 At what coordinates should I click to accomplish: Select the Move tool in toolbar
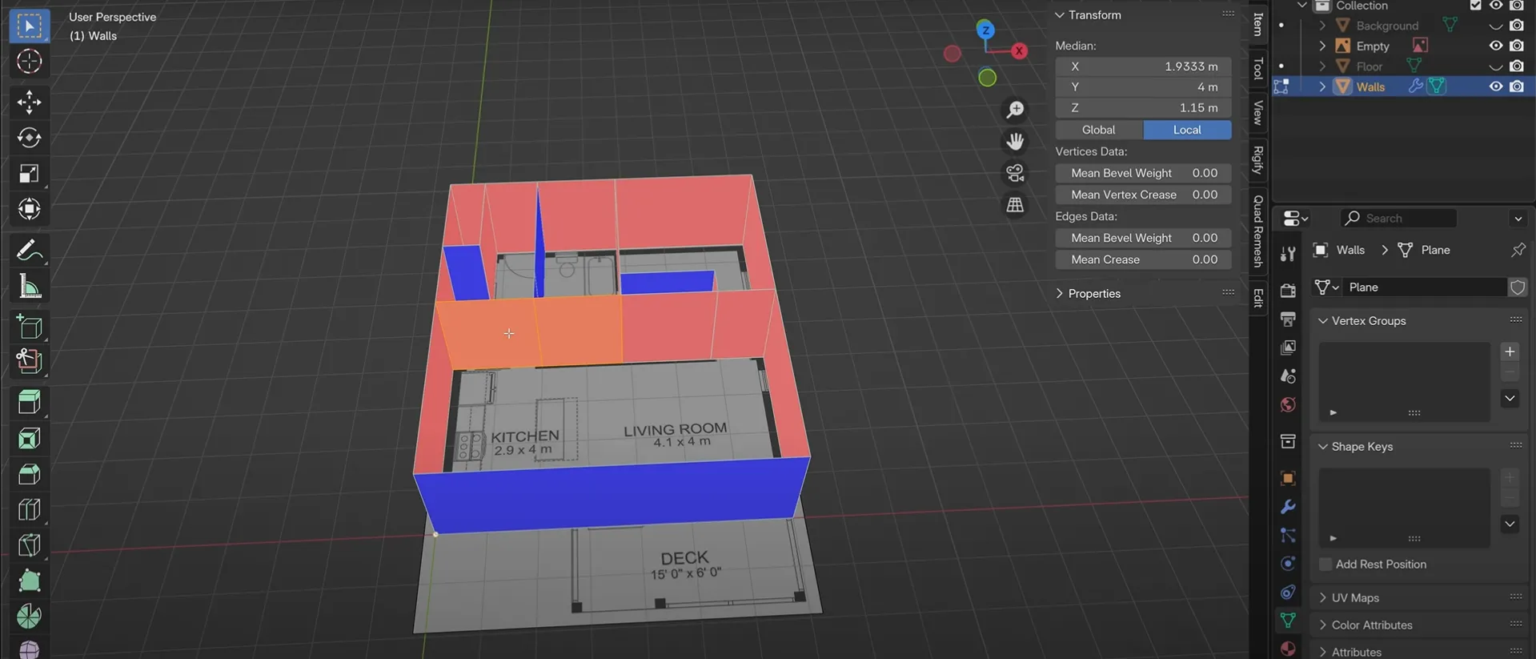[30, 102]
